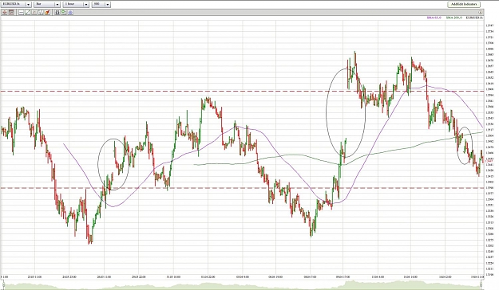The image size is (499, 290).
Task: Click the EUR/USD legend label
Action: (474, 18)
